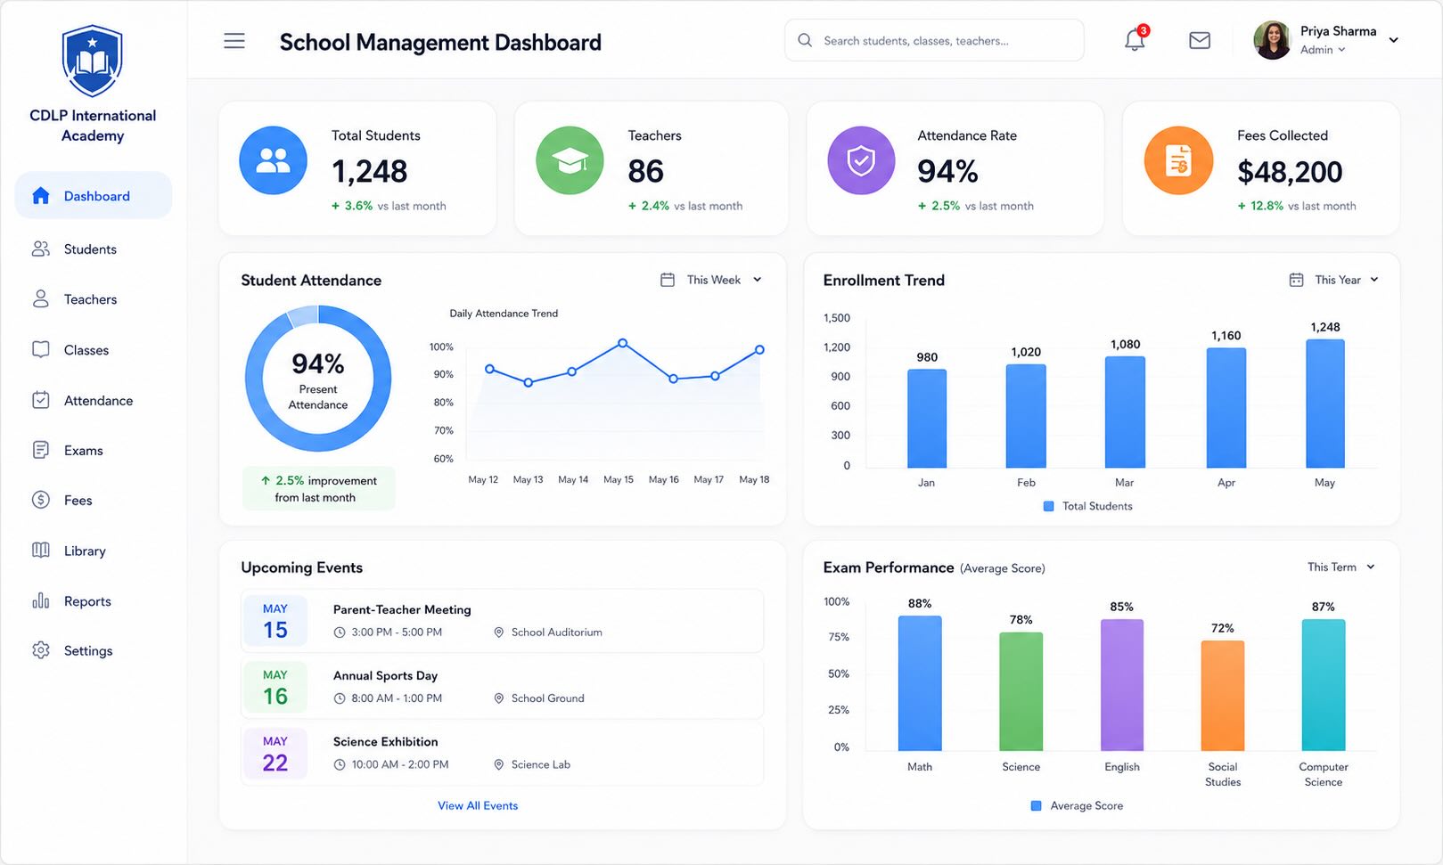Open the notifications bell icon
Viewport: 1443px width, 865px height.
click(x=1135, y=40)
